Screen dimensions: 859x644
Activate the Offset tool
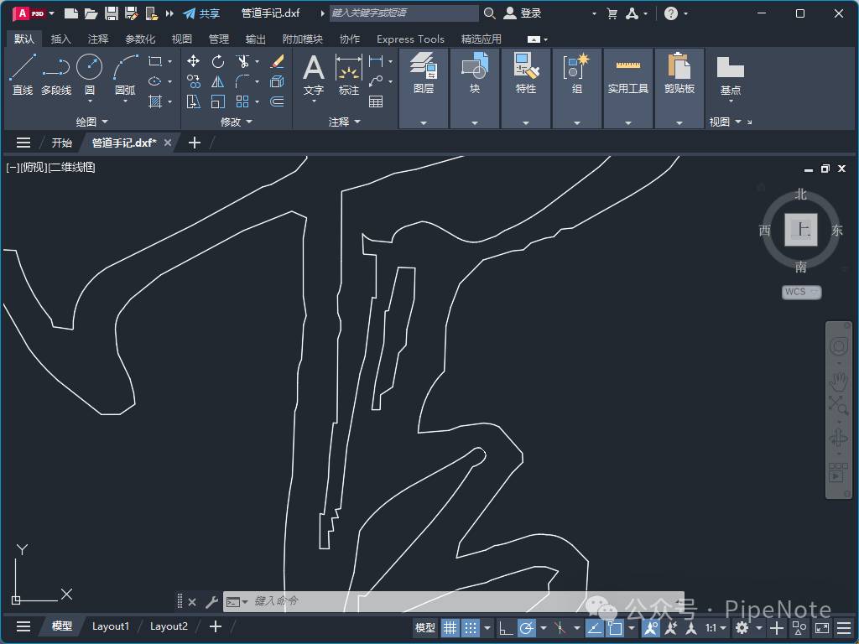(x=277, y=101)
